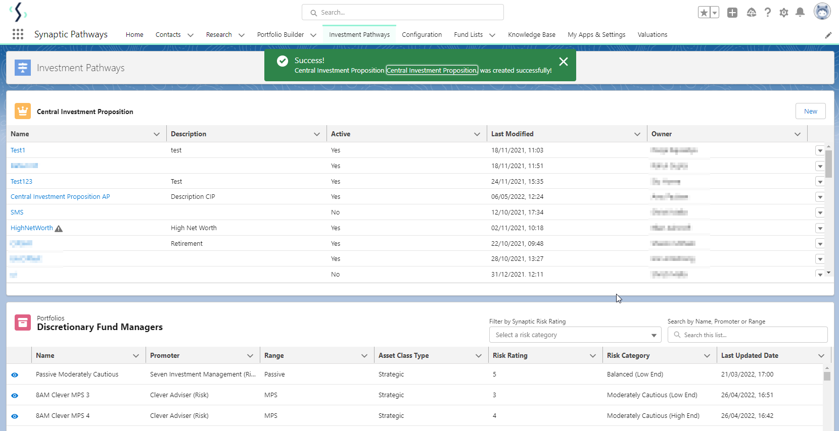839x431 pixels.
Task: Open the notifications bell
Action: pos(800,13)
